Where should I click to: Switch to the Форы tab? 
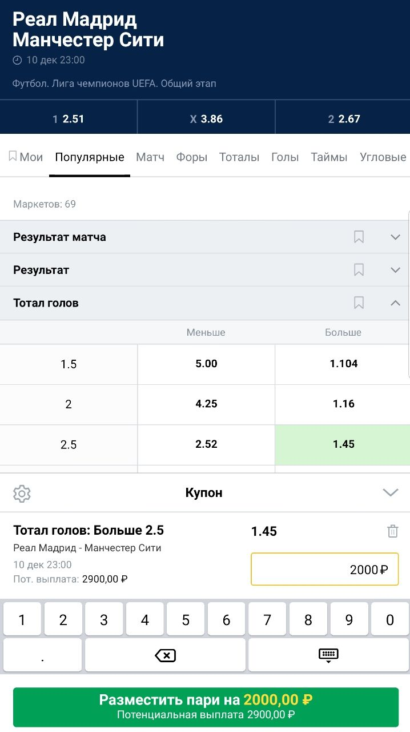(x=191, y=157)
